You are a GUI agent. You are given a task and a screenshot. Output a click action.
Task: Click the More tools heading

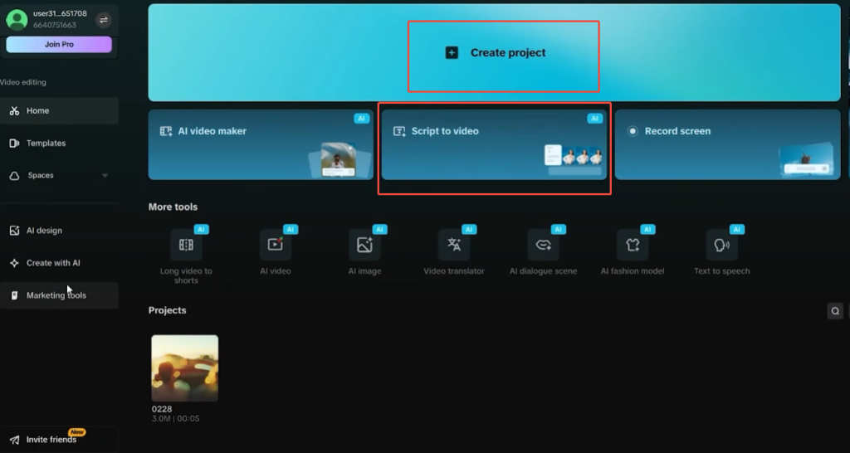(173, 207)
